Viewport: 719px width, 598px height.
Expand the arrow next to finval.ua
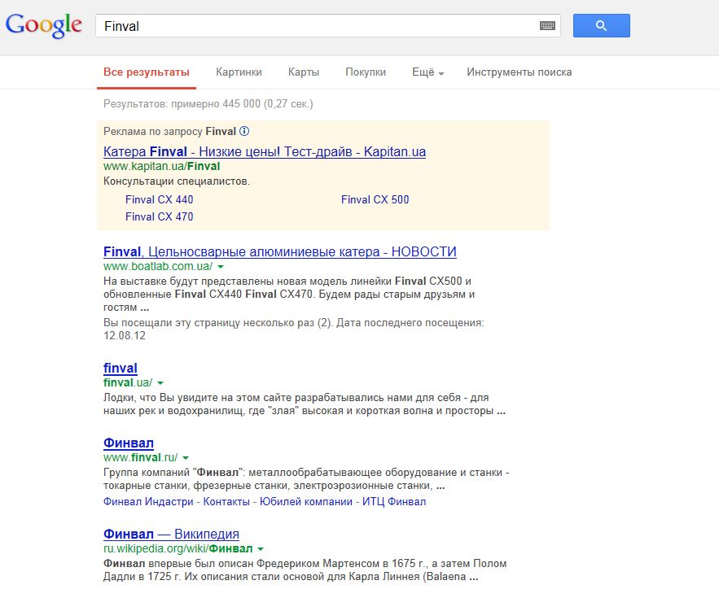tap(160, 383)
